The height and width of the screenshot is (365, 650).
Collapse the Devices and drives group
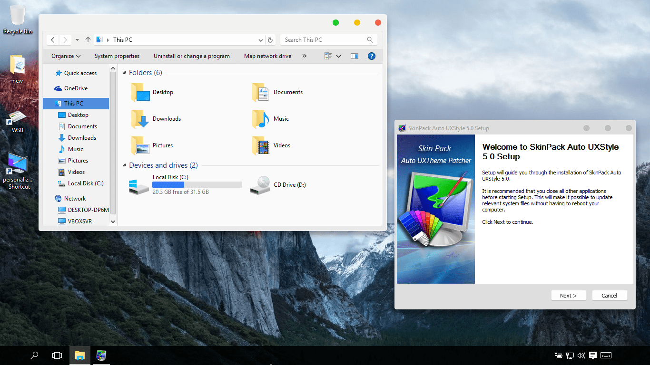(125, 165)
